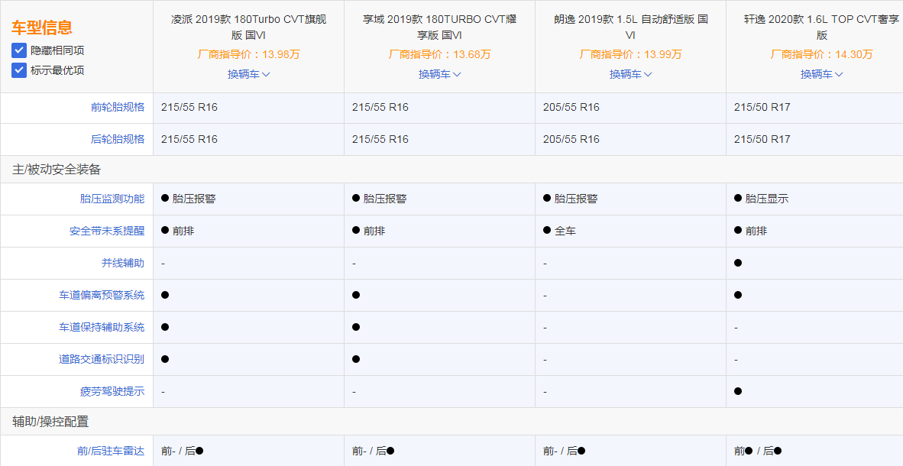Screen dimensions: 903x466
Task: Open 换辆车 dropdown for 享域 2019款
Action: (439, 74)
